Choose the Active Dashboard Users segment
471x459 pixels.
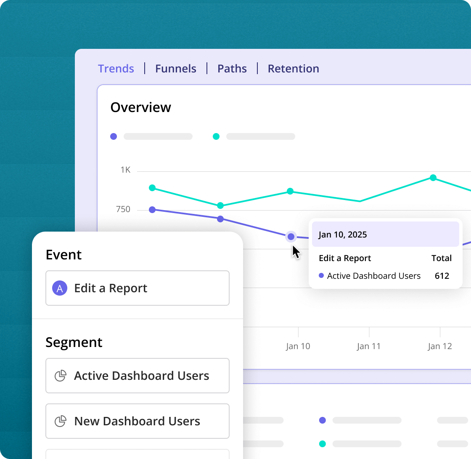[138, 376]
